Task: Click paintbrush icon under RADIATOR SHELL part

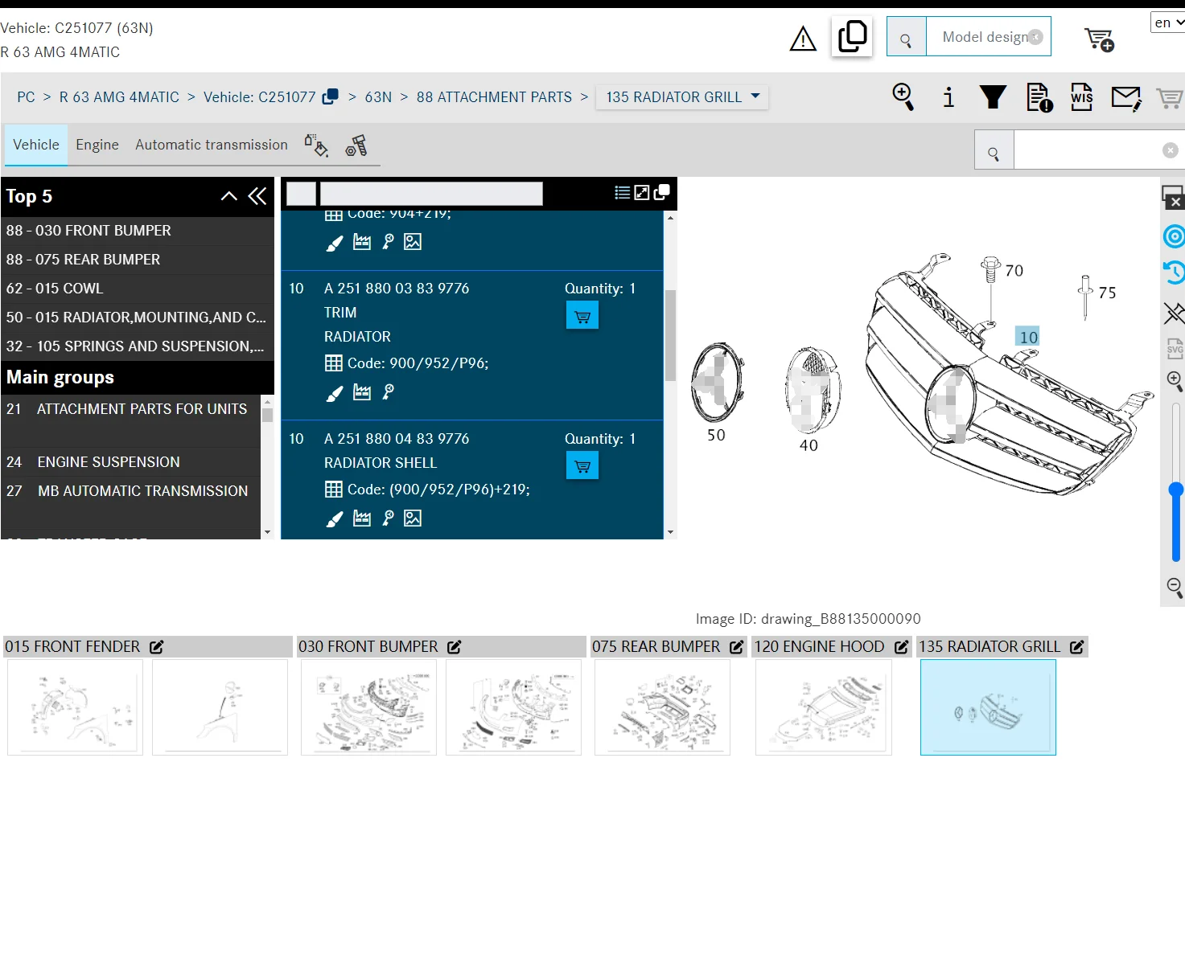Action: pyautogui.click(x=335, y=519)
